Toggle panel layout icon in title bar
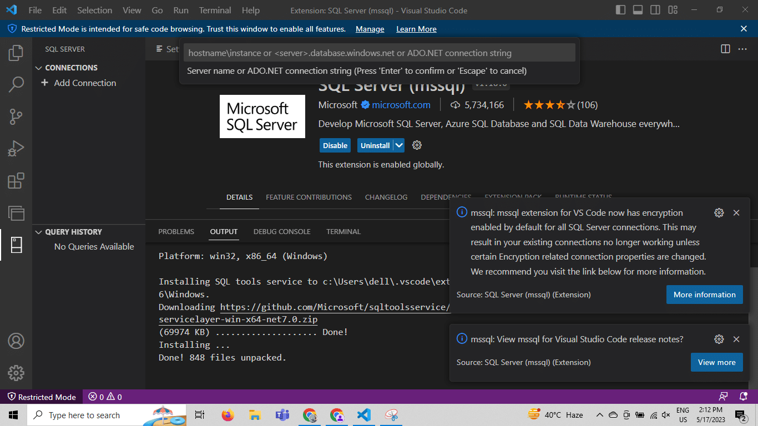The width and height of the screenshot is (758, 426). click(638, 10)
